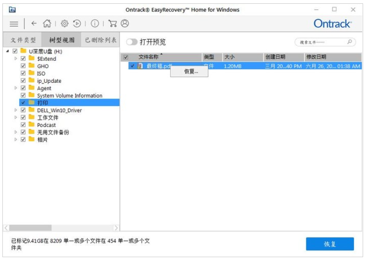Toggle the select-all checkbox in file list header

point(126,57)
